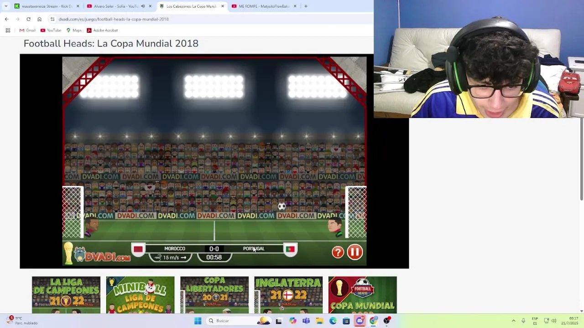Open the Maps bookmark

pos(74,31)
